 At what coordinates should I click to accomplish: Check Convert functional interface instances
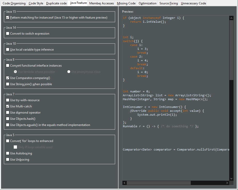click(7, 65)
